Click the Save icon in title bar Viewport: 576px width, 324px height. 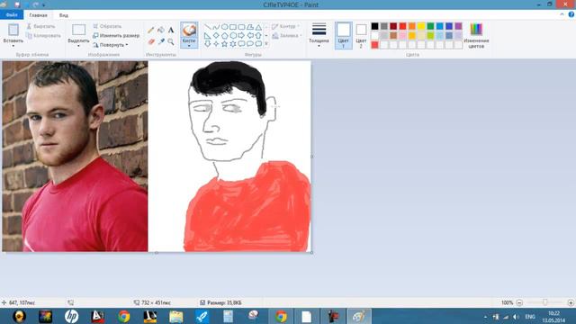pos(17,4)
